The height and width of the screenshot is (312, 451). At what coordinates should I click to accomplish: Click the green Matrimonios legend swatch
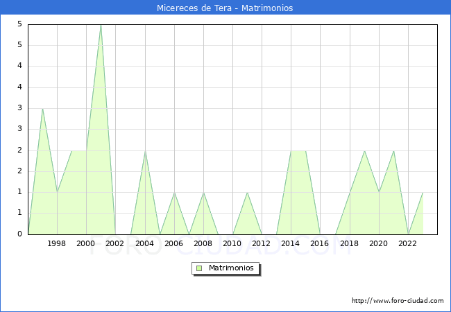point(199,268)
